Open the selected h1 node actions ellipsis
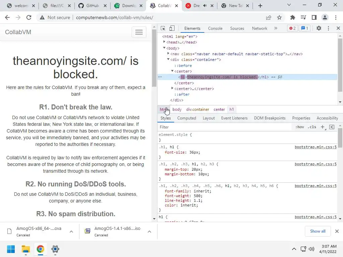343x257 pixels. pos(160,77)
